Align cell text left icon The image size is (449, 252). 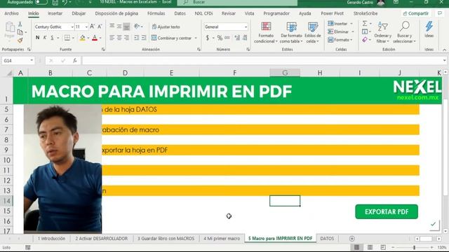[112, 38]
